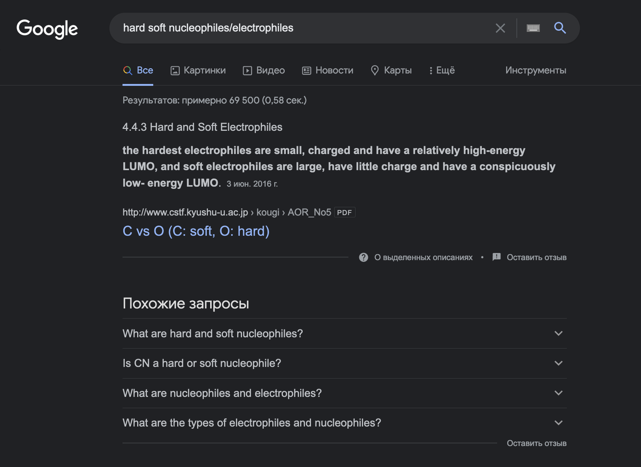641x467 pixels.
Task: Click the feedback flag icon
Action: click(496, 257)
